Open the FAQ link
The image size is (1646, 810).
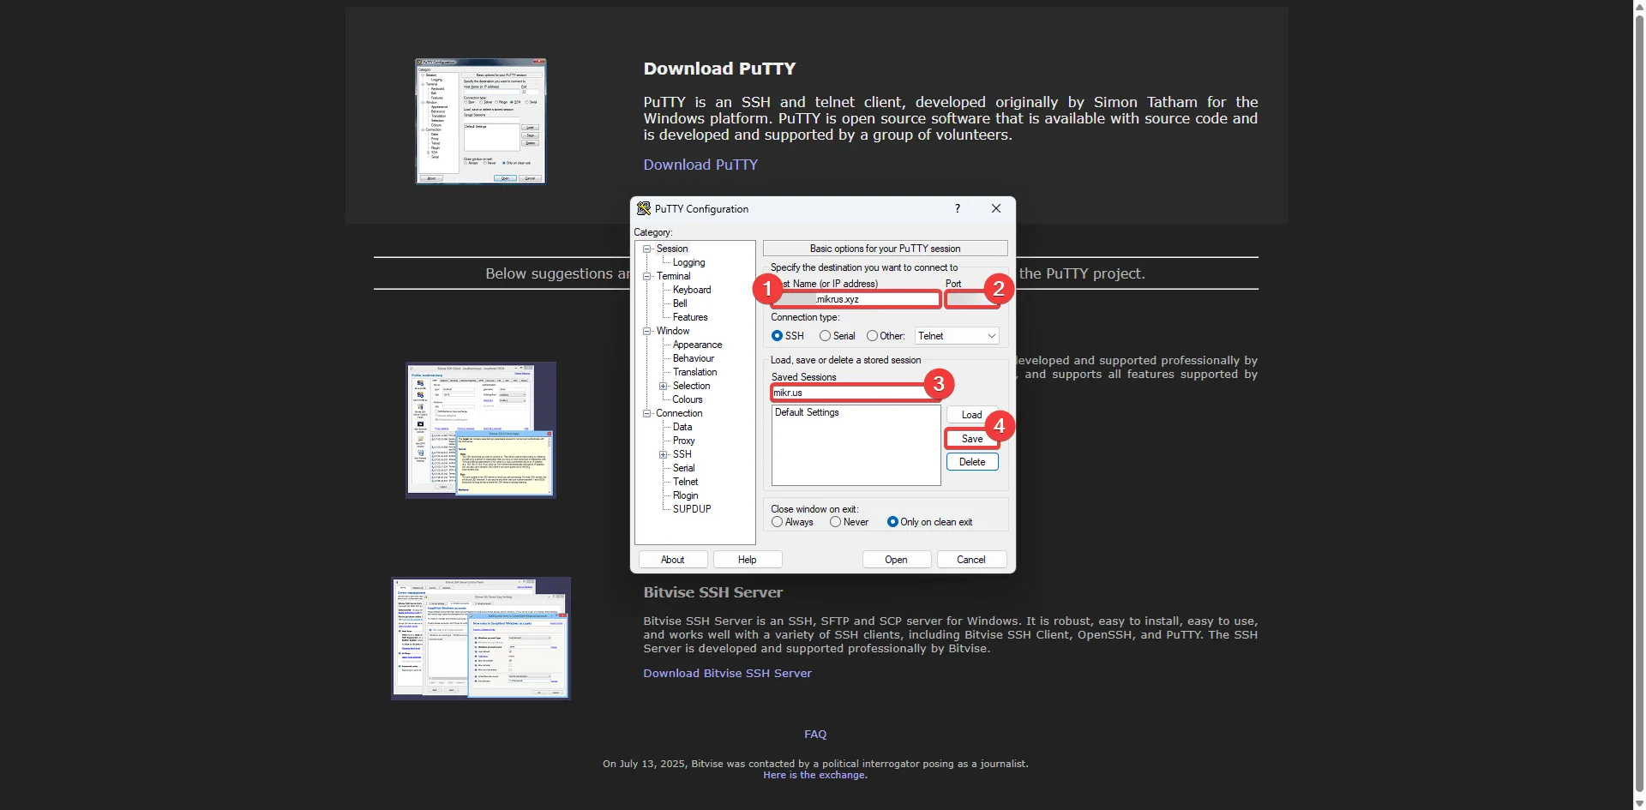815,735
